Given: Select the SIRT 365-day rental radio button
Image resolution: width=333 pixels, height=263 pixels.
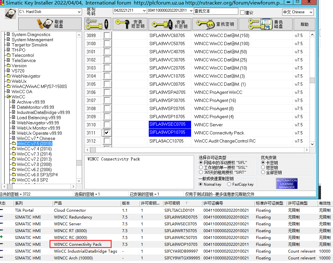Looking at the screenshot, I should pos(201,172).
